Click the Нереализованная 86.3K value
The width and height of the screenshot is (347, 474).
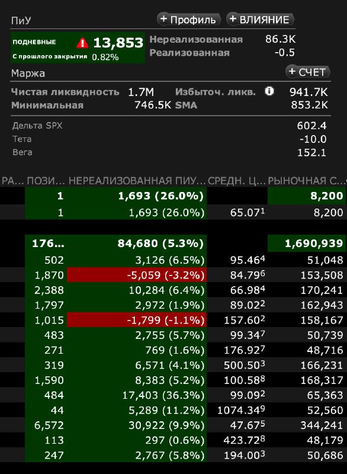[x=280, y=39]
